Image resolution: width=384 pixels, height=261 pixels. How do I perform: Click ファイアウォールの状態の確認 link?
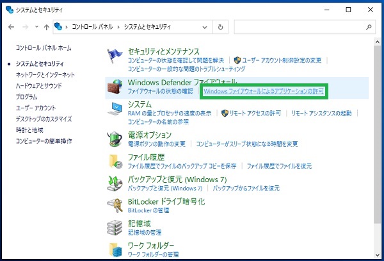point(161,91)
